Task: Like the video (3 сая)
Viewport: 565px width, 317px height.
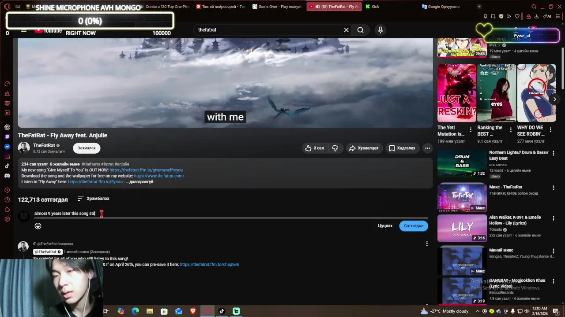Action: [x=314, y=148]
